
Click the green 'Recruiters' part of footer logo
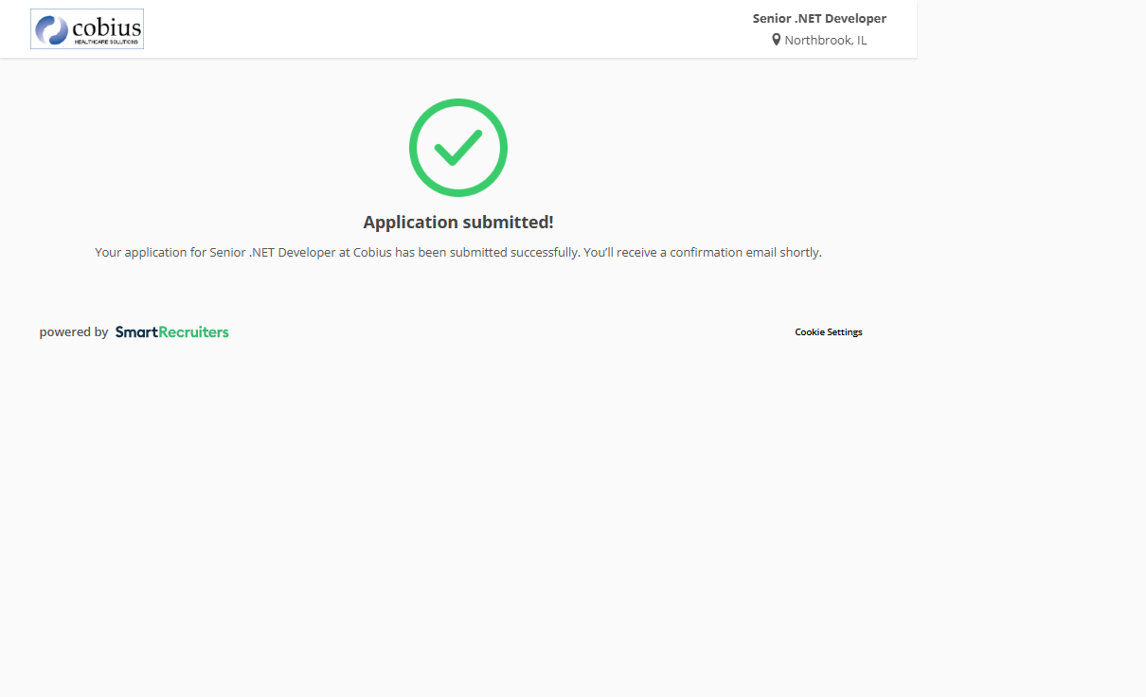pyautogui.click(x=194, y=332)
